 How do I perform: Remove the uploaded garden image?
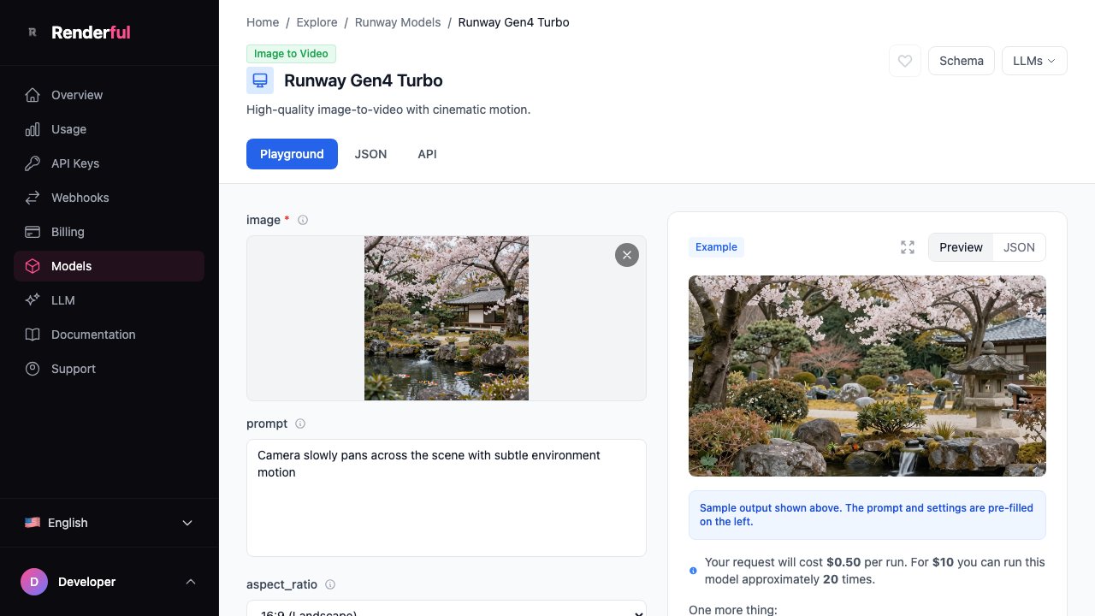click(x=627, y=255)
